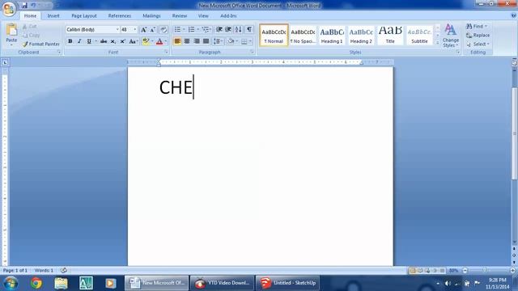Sort text with A-Z icon
This screenshot has width=518, height=291.
239,30
